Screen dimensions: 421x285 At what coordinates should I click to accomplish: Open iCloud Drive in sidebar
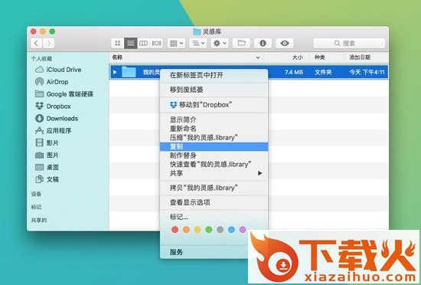tap(58, 70)
